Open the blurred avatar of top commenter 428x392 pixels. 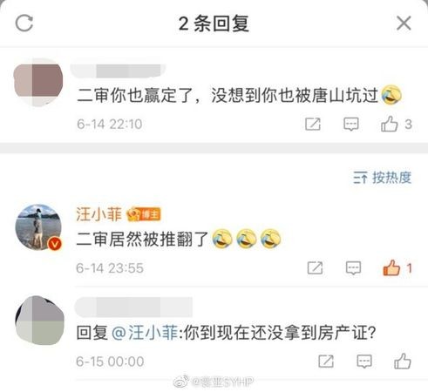coord(38,83)
